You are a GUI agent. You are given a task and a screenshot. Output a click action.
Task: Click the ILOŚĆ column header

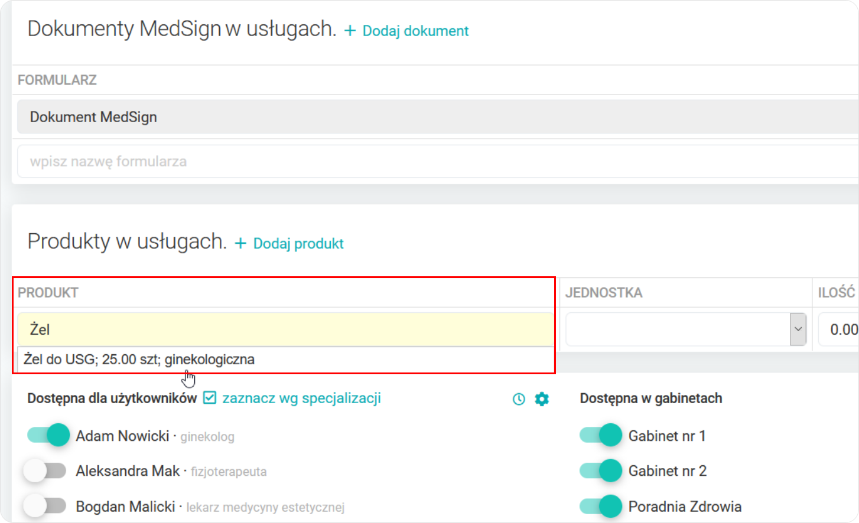coord(837,292)
